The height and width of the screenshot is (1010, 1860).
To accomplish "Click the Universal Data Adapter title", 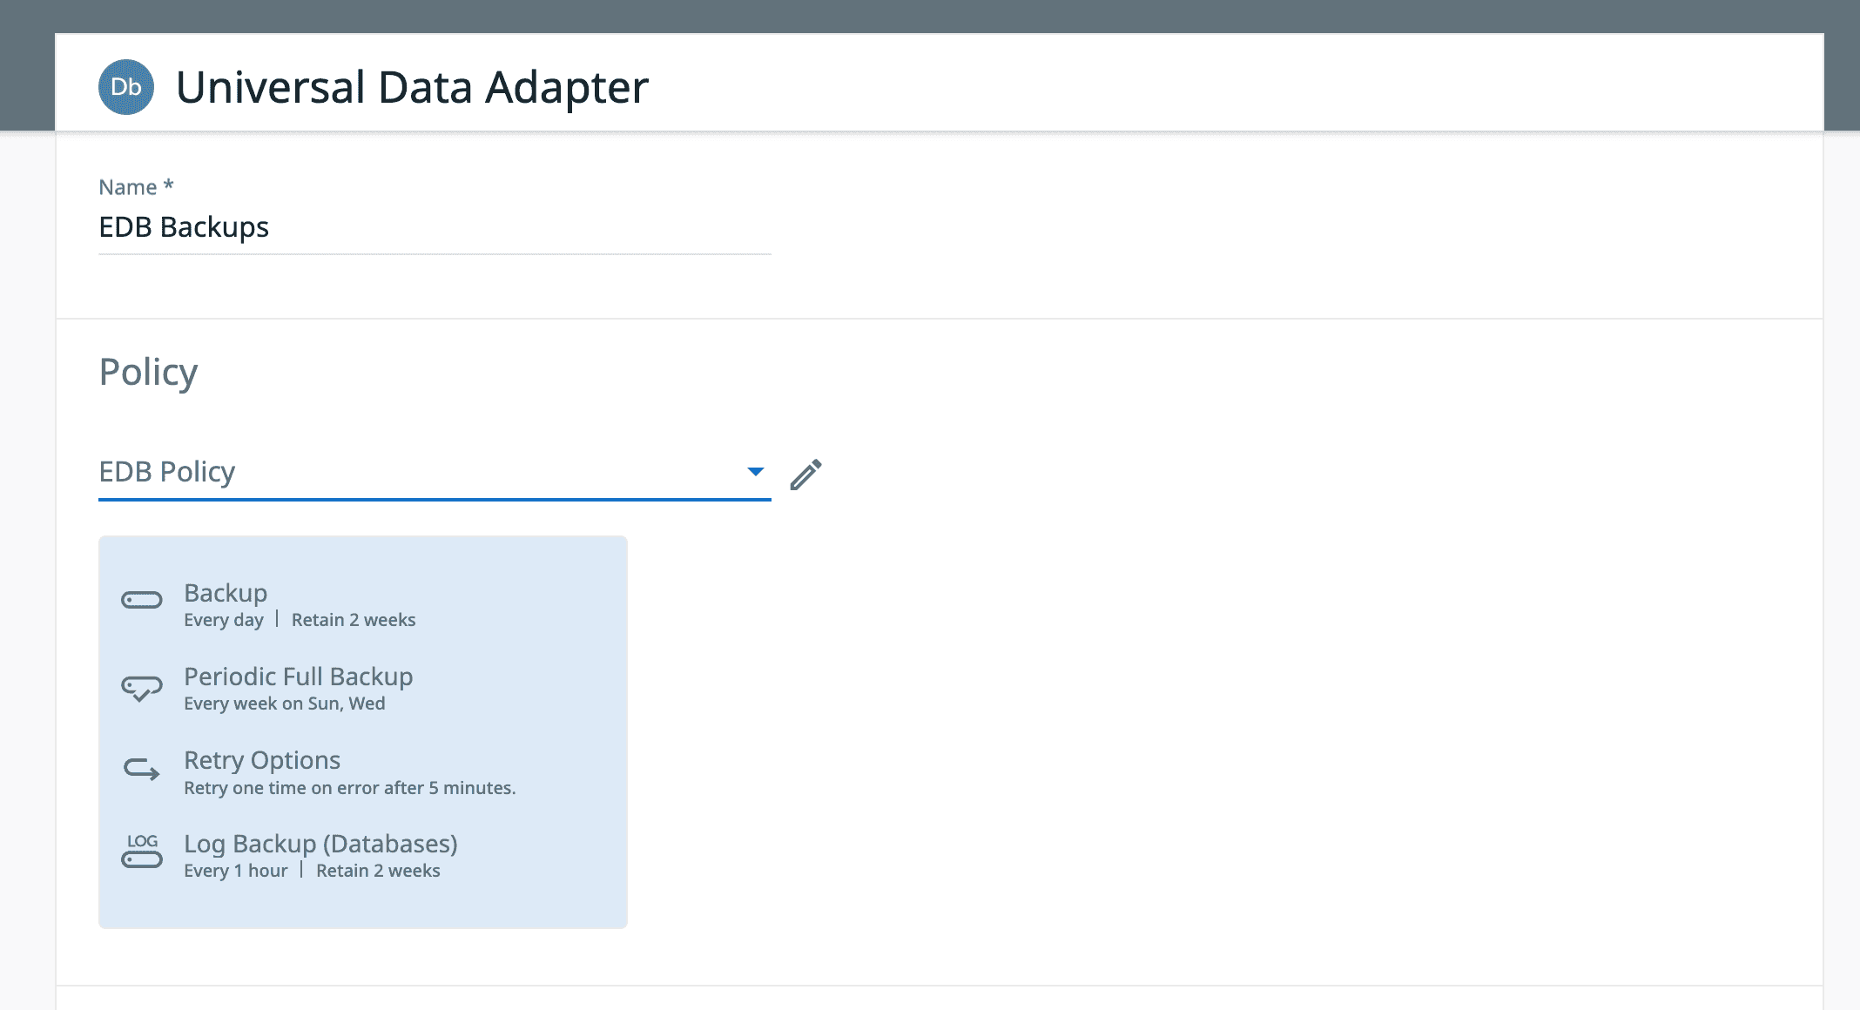I will point(412,87).
